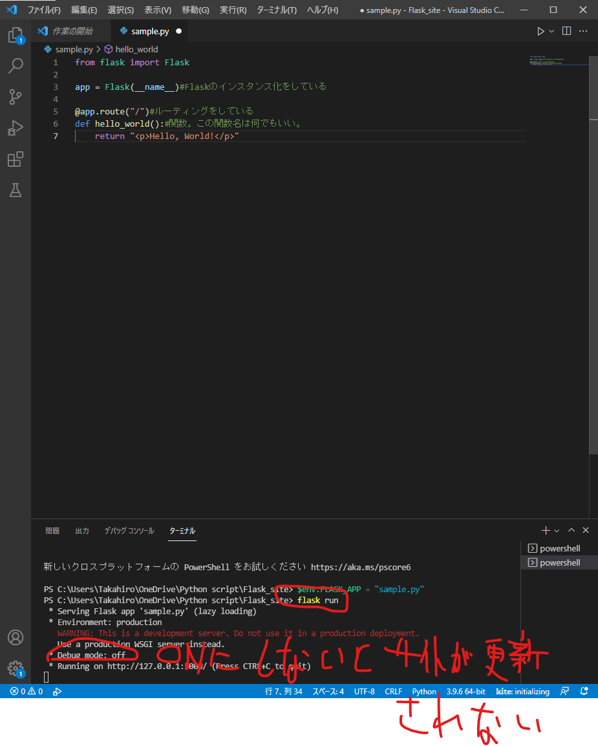Open Source Control from activity bar
598x746 pixels.
(16, 96)
